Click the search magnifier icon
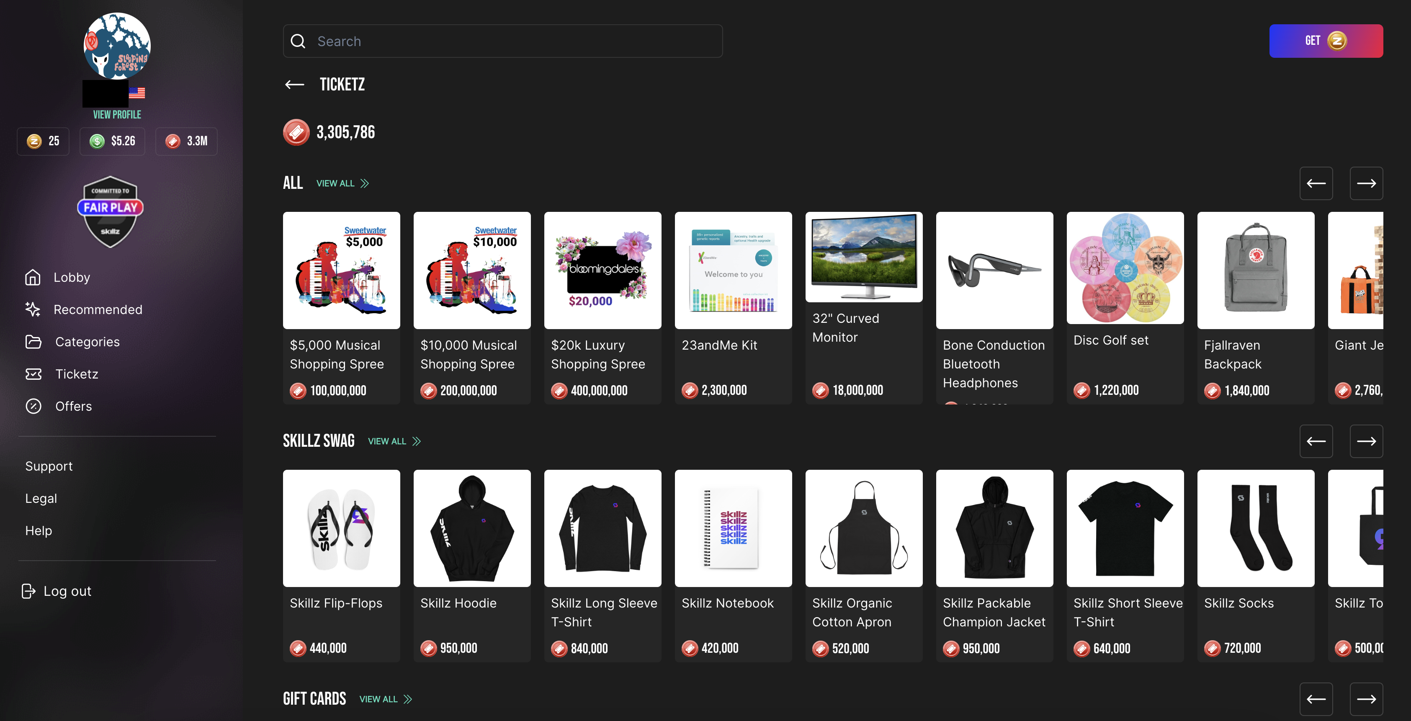The image size is (1411, 721). pos(298,41)
